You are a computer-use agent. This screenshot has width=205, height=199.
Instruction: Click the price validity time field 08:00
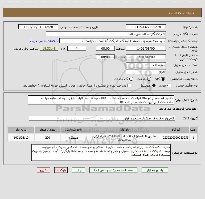pos(105,57)
